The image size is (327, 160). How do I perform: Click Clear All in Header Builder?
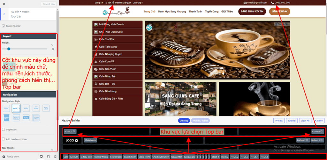coord(305,121)
